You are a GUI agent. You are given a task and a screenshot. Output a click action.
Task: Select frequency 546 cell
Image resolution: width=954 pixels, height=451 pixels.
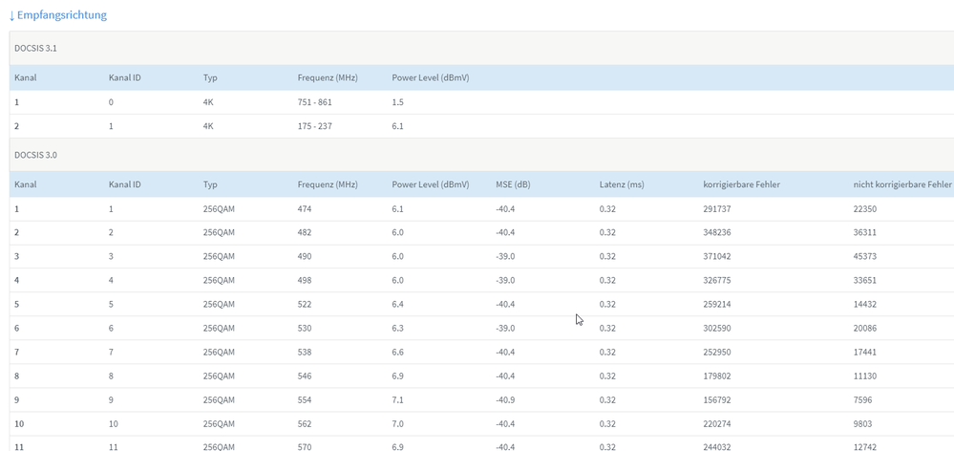pos(305,376)
